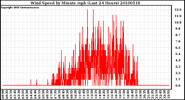This screenshot has height=100, width=185.
Task: Click the 18:05 time label
Action: click(x=128, y=95)
